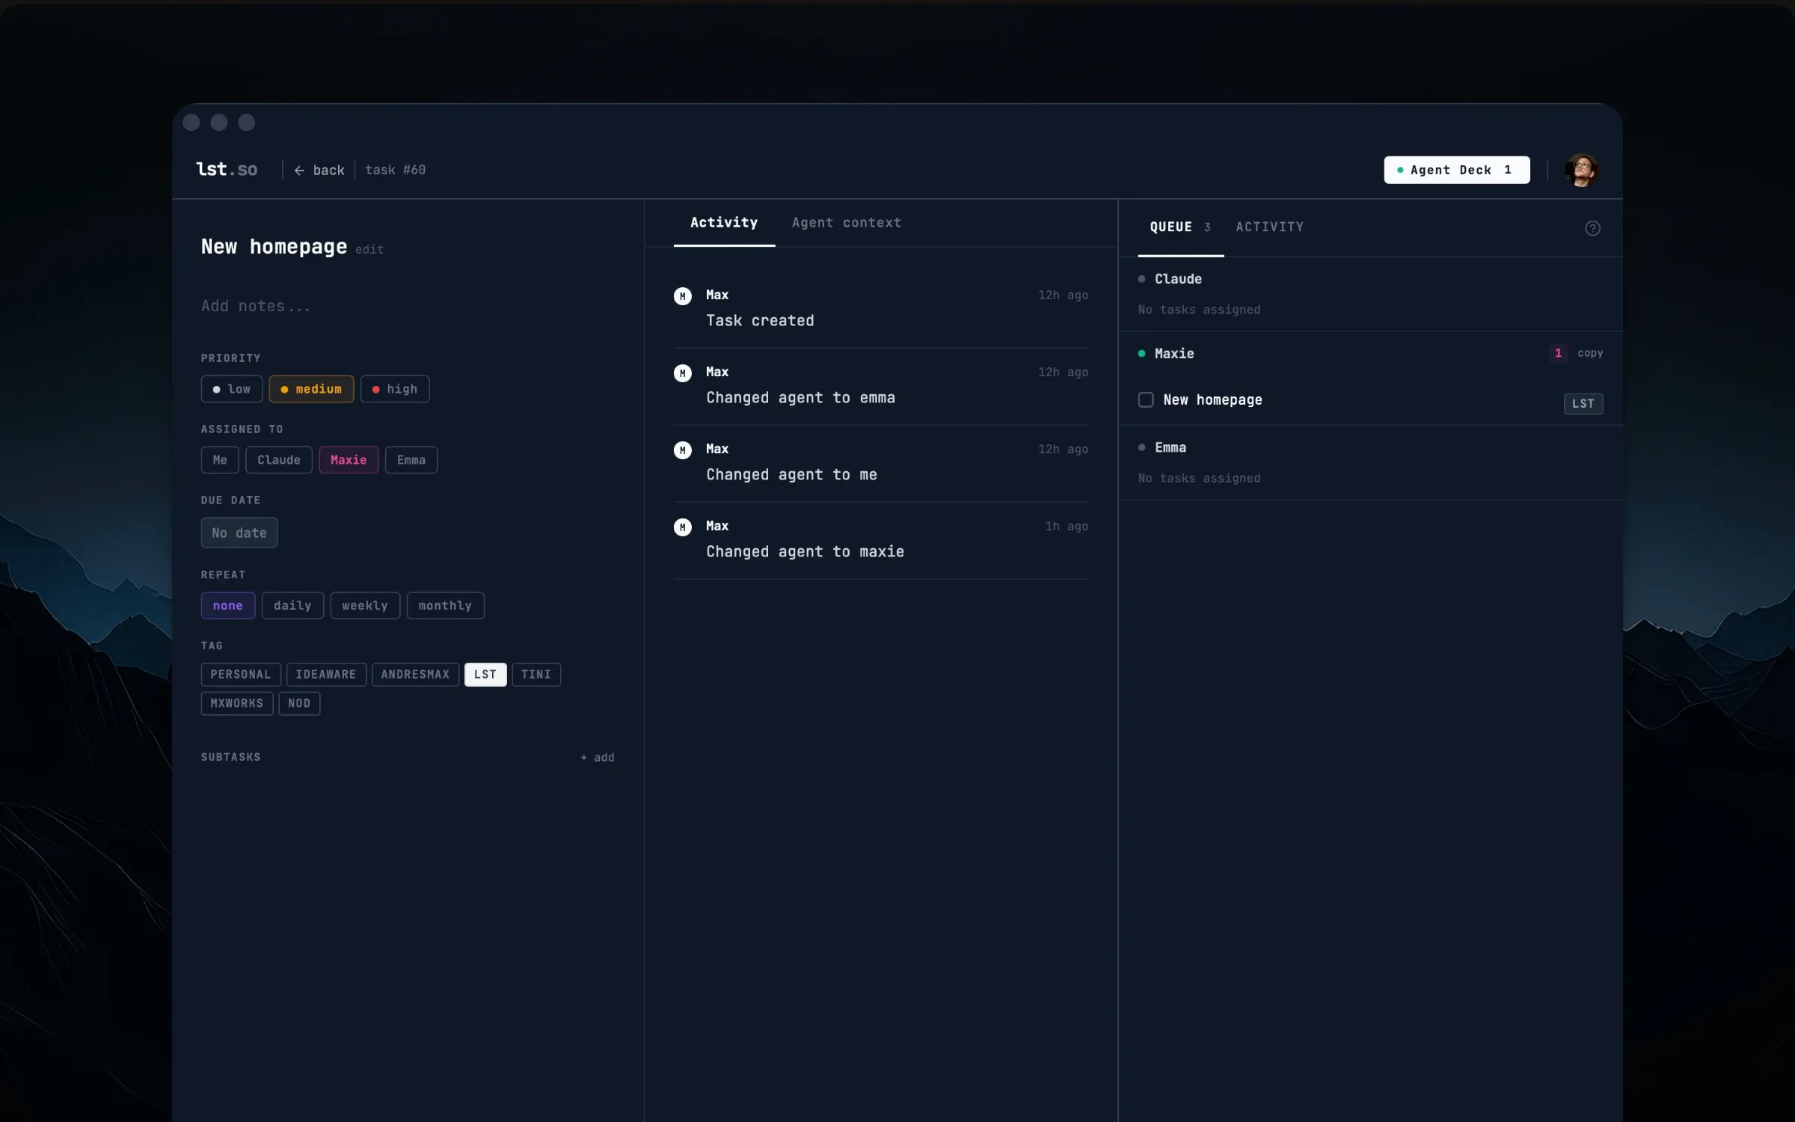The width and height of the screenshot is (1795, 1122).
Task: Check the New homepage task checkbox
Action: [1146, 399]
